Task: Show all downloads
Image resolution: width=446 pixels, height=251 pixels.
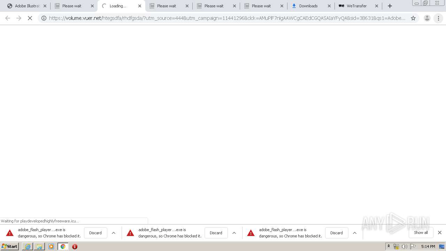Action: click(x=421, y=233)
